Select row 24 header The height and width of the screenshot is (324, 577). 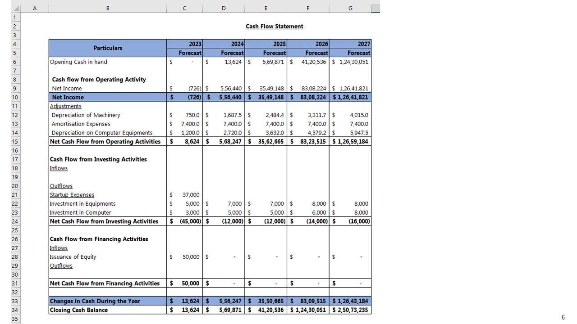[15, 221]
